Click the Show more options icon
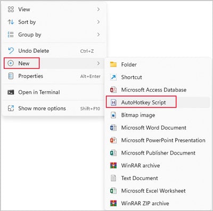Image resolution: width=213 pixels, height=211 pixels. pyautogui.click(x=11, y=108)
